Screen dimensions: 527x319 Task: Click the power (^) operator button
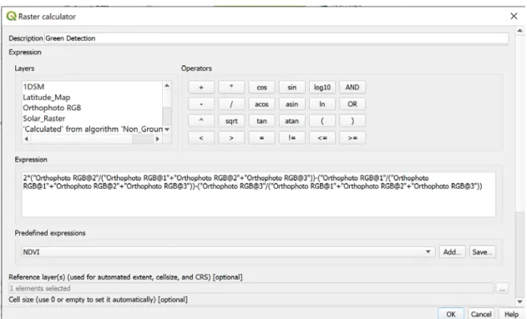(201, 121)
